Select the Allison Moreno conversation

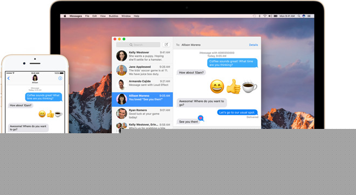point(142,99)
